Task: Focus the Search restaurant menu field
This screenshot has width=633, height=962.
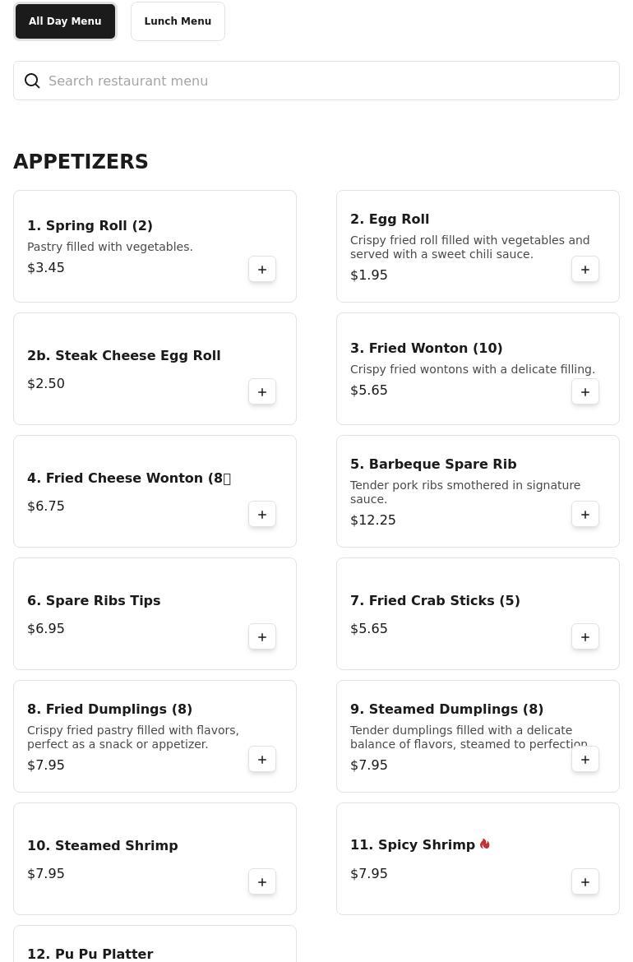Action: coord(329,81)
